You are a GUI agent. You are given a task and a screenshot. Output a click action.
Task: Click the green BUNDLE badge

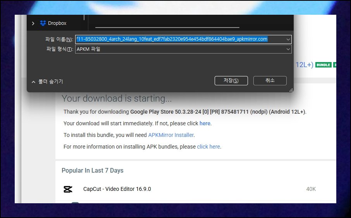(323, 65)
